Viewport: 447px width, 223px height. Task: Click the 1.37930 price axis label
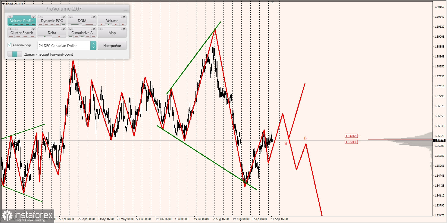pyautogui.click(x=440, y=76)
